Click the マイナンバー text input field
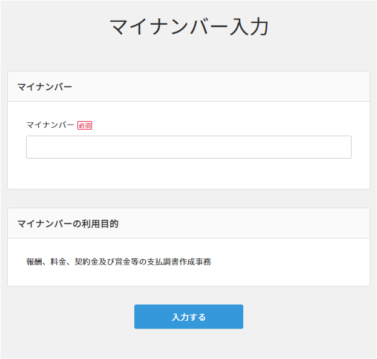This screenshot has height=359, width=377. click(188, 147)
